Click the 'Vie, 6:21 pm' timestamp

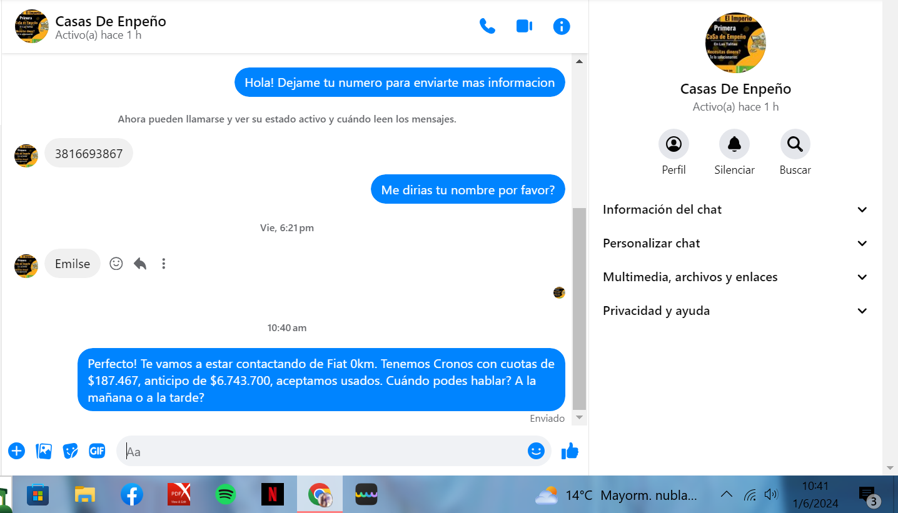coord(287,228)
